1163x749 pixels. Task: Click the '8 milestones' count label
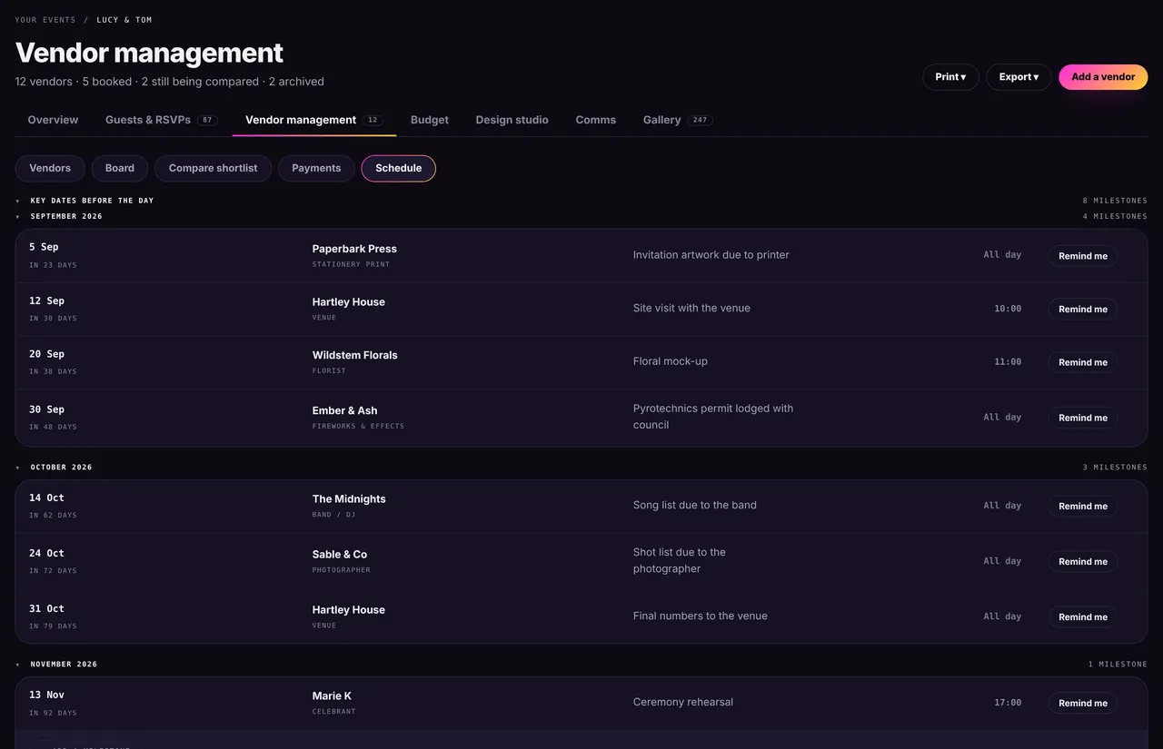1115,201
